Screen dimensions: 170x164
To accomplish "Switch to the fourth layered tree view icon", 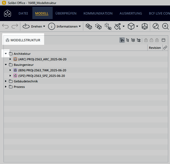I will 139,40.
